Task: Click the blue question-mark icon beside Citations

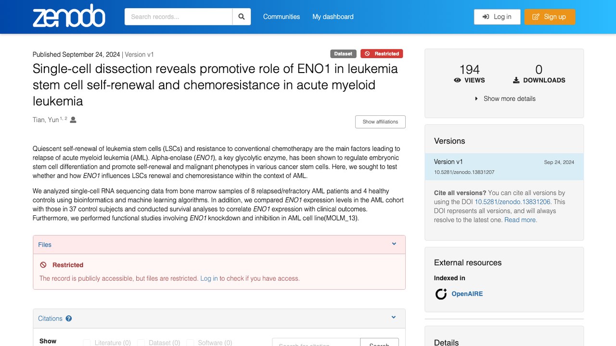Action: pyautogui.click(x=69, y=319)
